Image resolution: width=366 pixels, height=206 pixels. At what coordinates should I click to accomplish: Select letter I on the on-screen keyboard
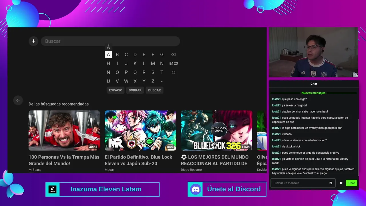coord(117,64)
